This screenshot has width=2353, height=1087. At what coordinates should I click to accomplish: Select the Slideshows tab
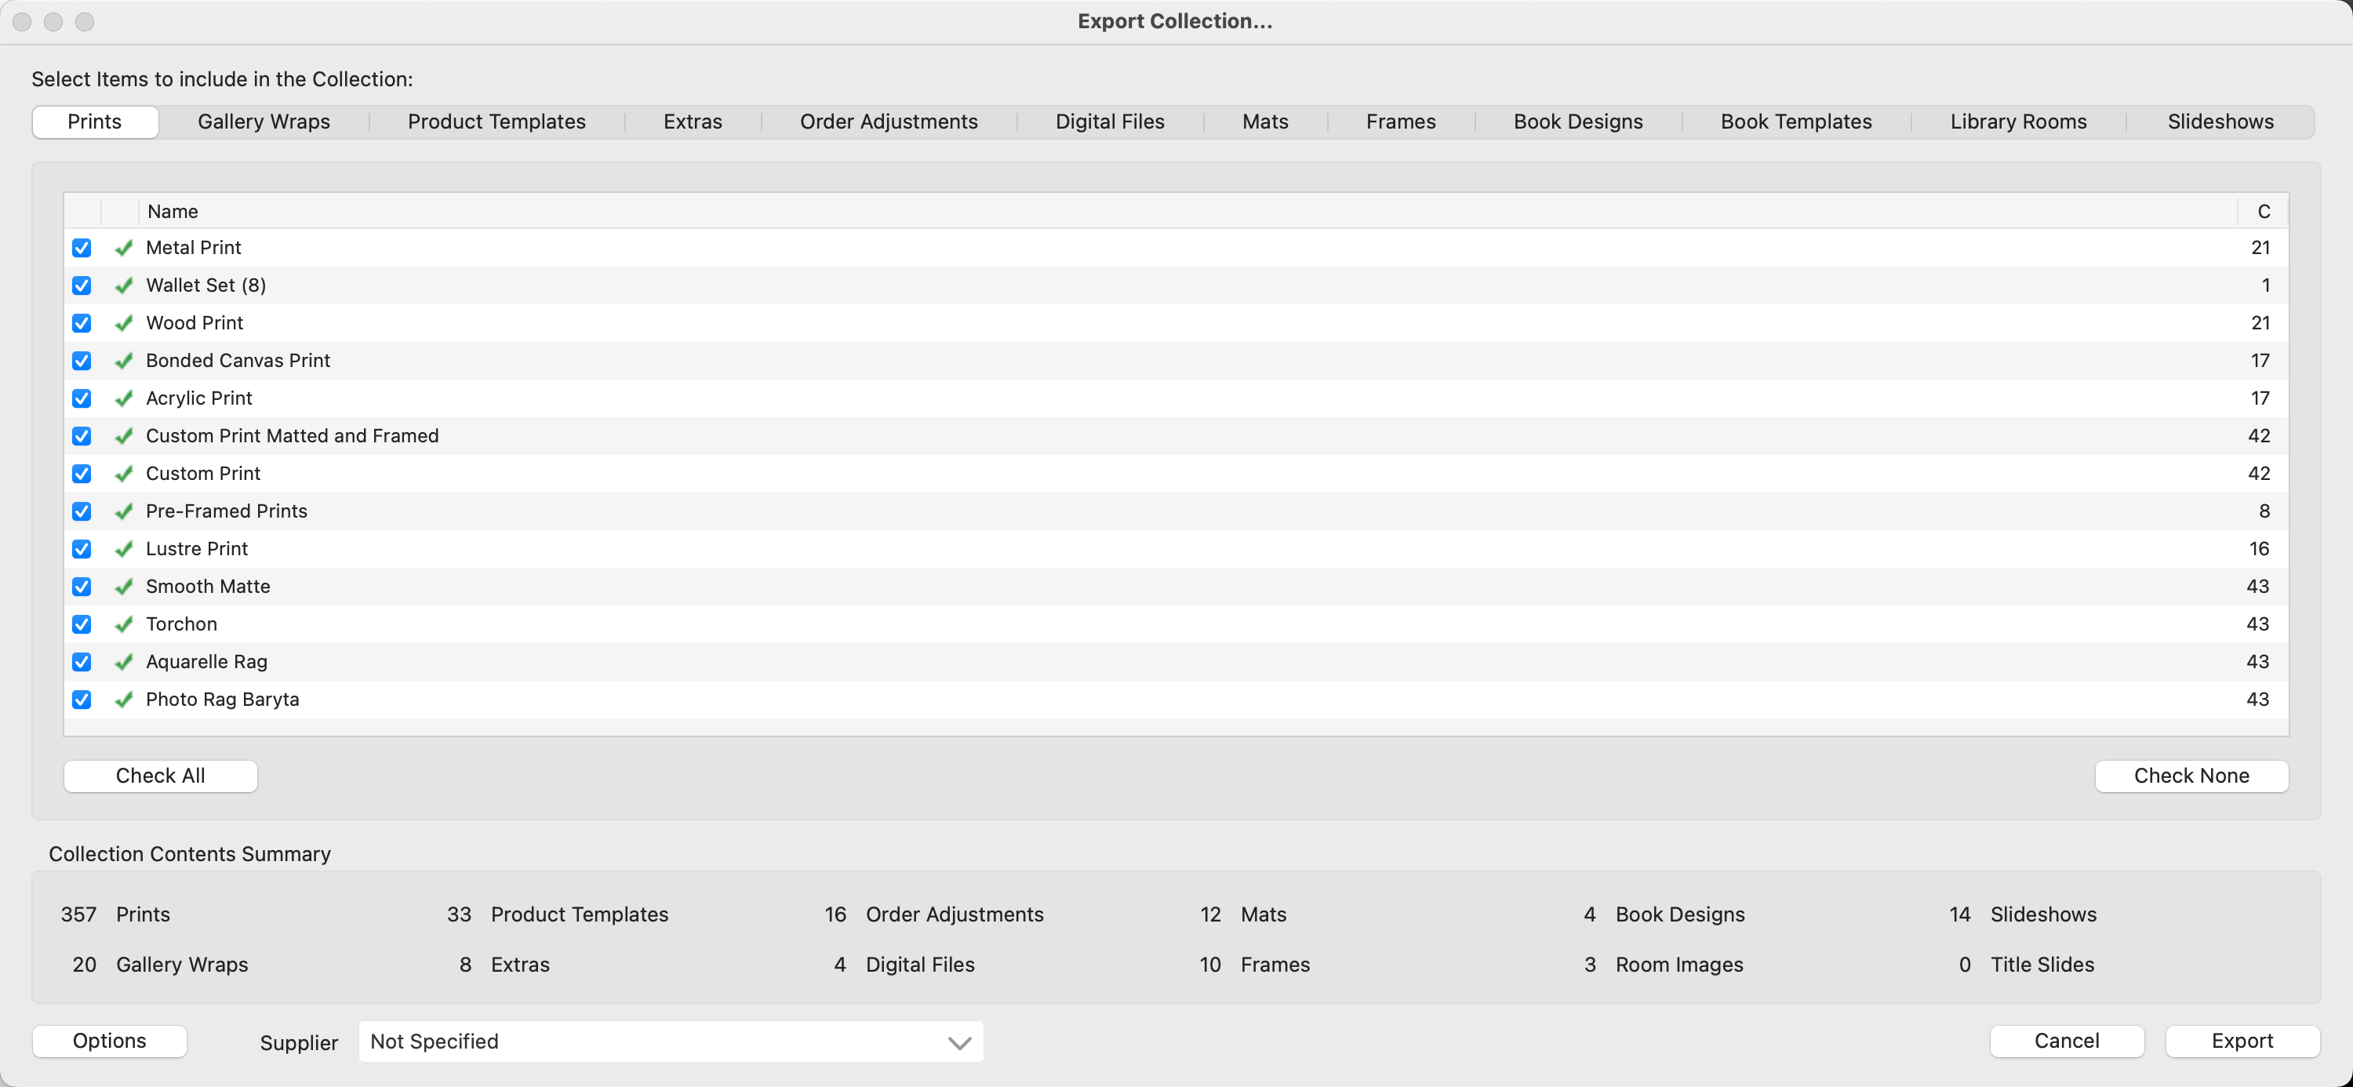coord(2220,122)
